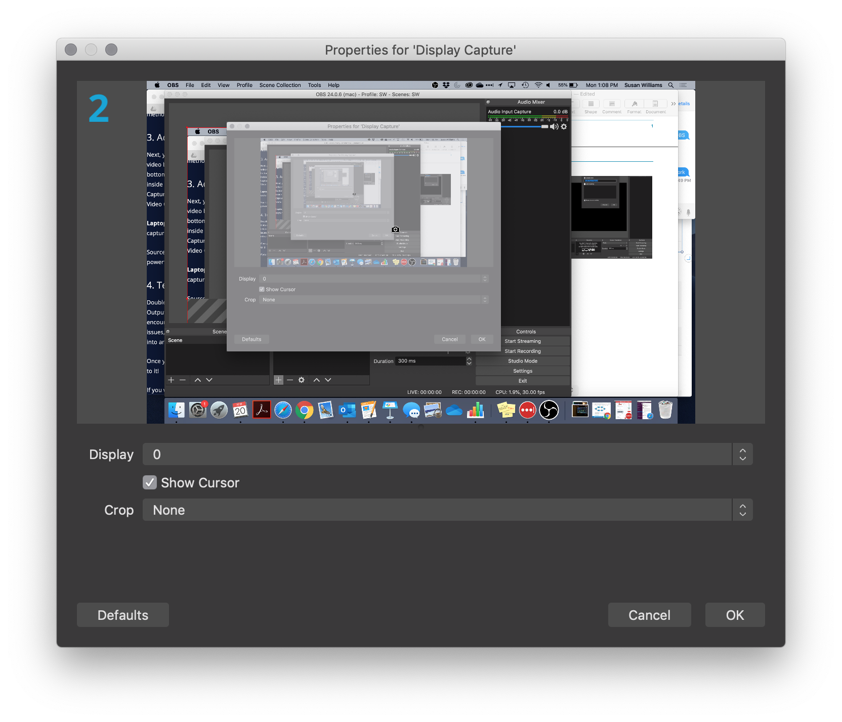
Task: Open the Tools menu in menu bar
Action: pyautogui.click(x=314, y=85)
